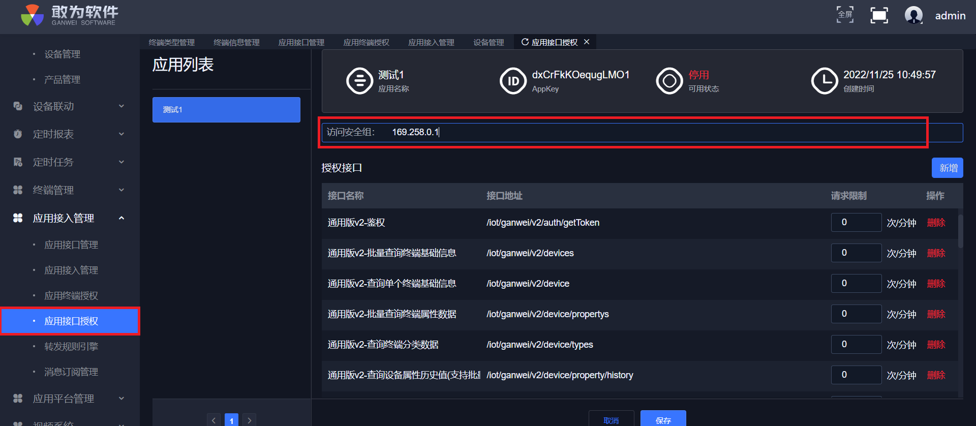Select 测试1 in the application list
Screen dimensions: 976x426
(226, 110)
